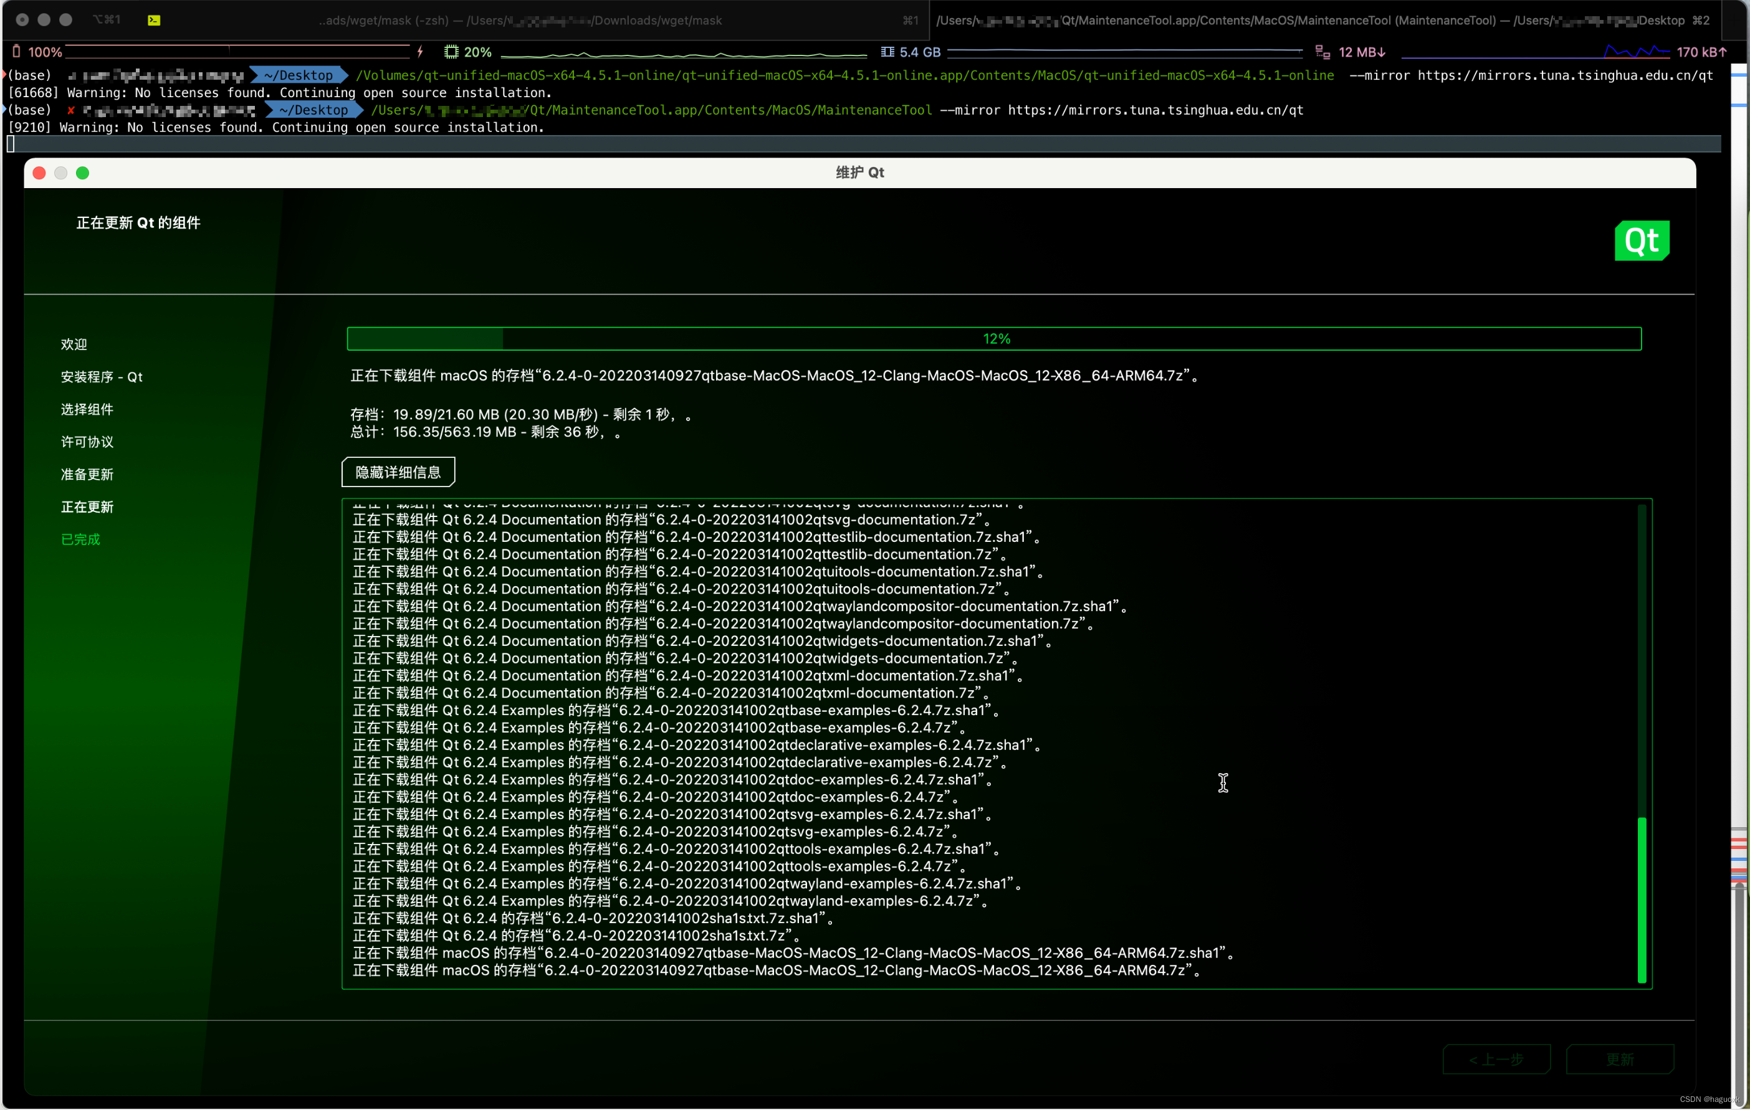This screenshot has height=1110, width=1750.
Task: Click log line qtbase-examples-6.2.4.7z
Action: (x=659, y=728)
